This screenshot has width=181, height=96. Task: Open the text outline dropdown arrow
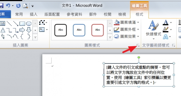[x=171, y=30]
